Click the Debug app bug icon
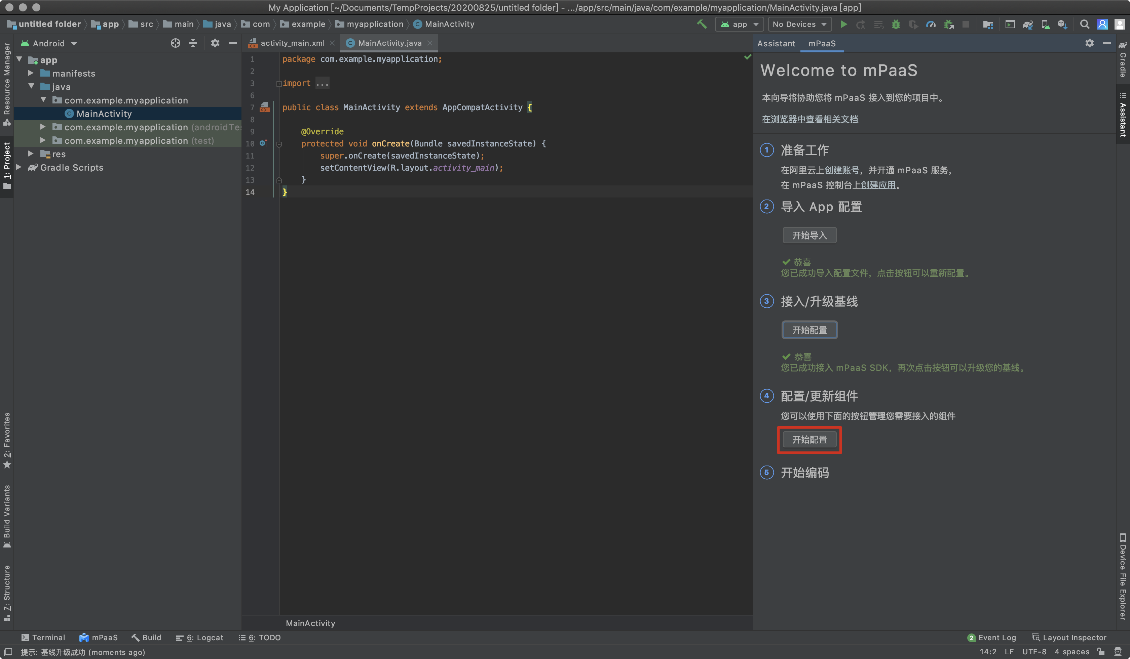Image resolution: width=1130 pixels, height=659 pixels. pyautogui.click(x=896, y=24)
